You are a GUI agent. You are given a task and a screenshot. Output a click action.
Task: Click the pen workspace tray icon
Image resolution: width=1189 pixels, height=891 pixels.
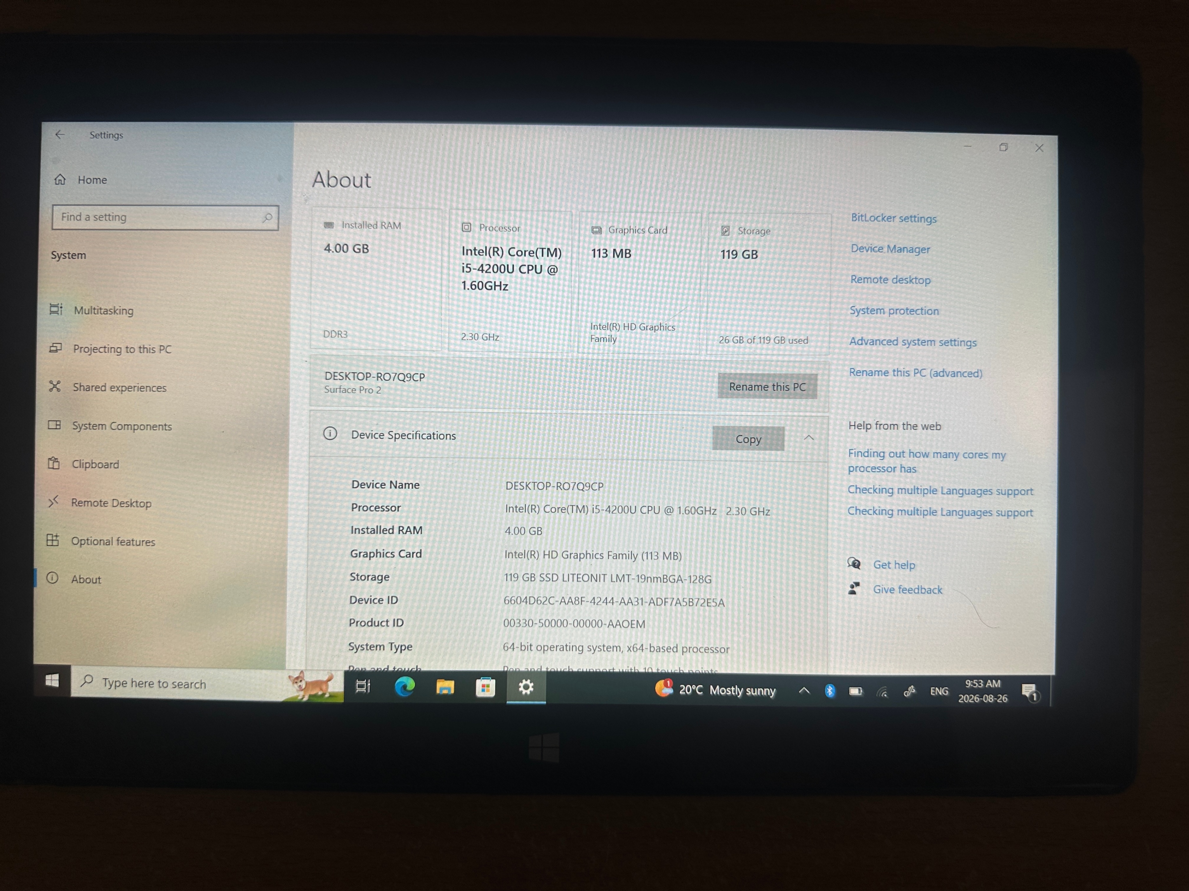tap(909, 692)
